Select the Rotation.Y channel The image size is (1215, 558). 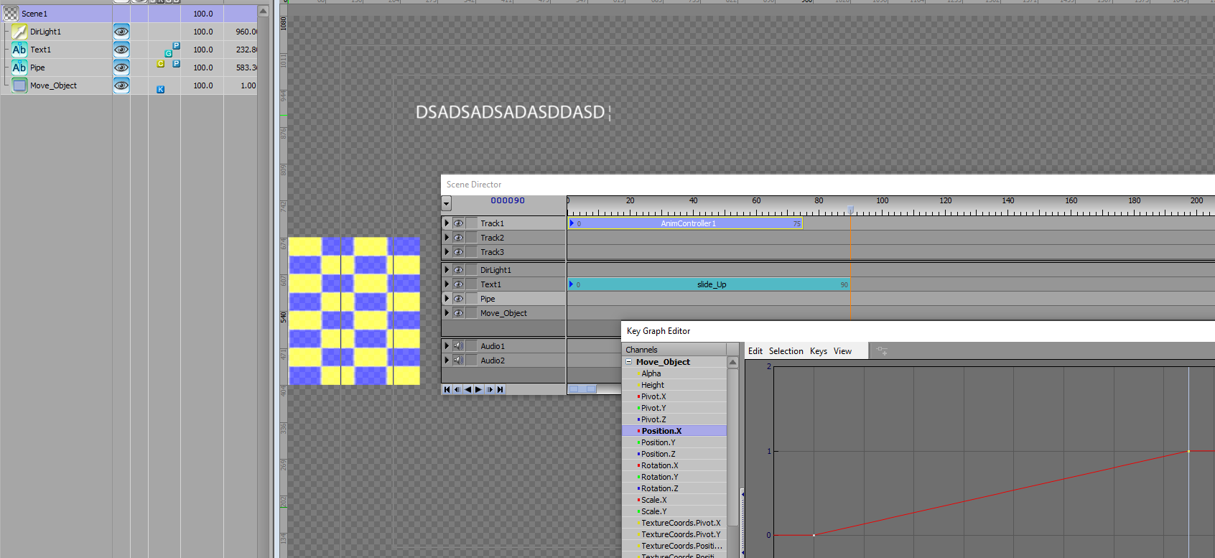(x=659, y=477)
